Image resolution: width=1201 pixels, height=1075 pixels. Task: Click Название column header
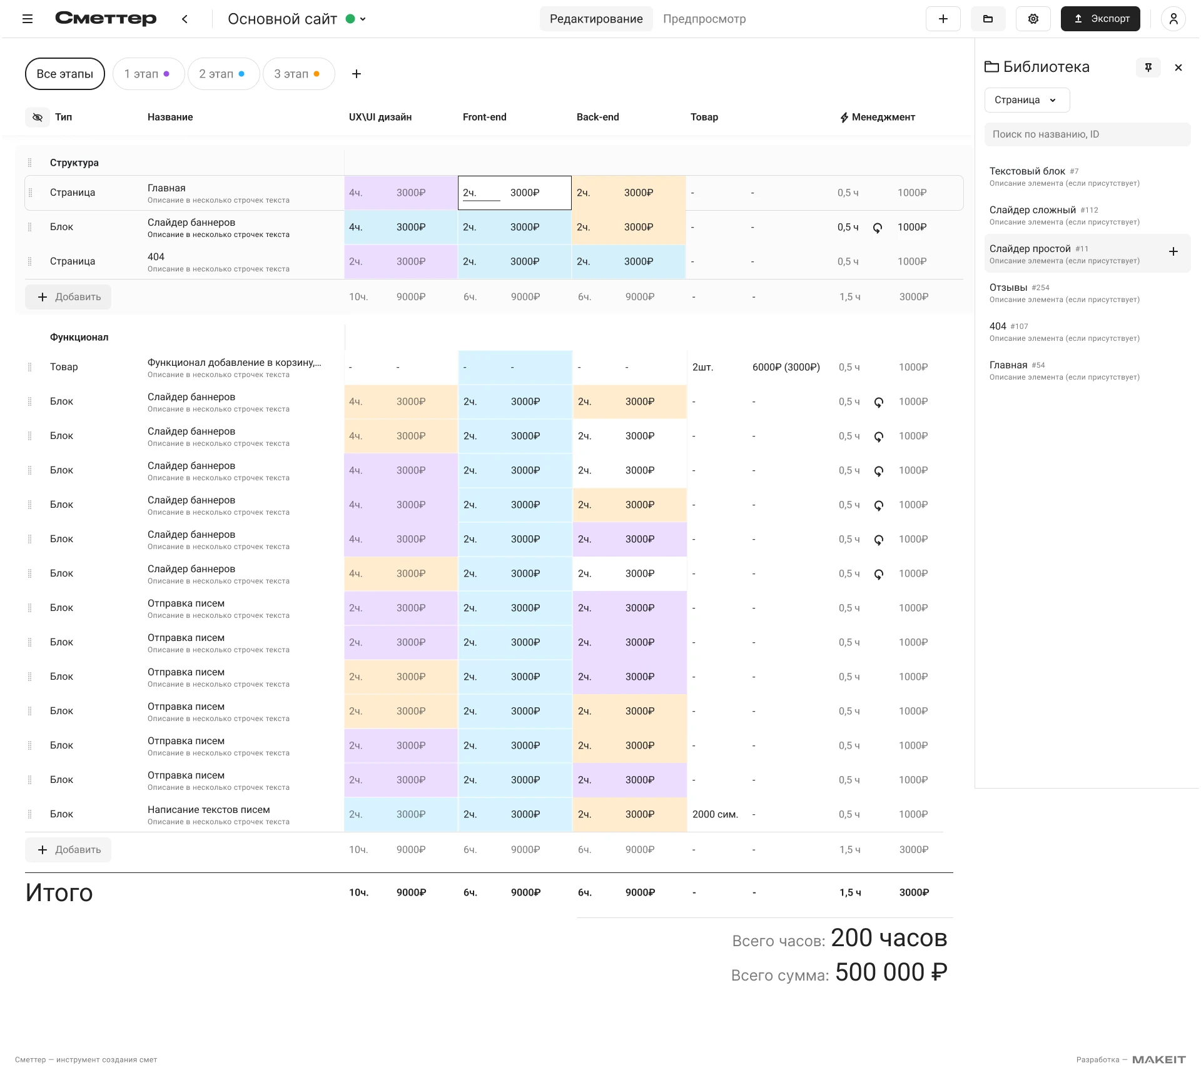tap(170, 117)
